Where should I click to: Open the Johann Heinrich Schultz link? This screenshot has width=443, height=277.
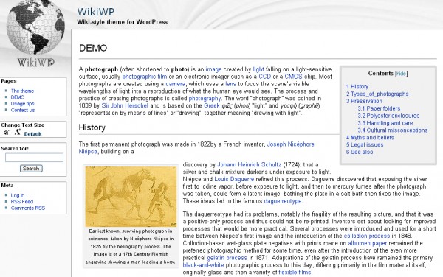[250, 164]
